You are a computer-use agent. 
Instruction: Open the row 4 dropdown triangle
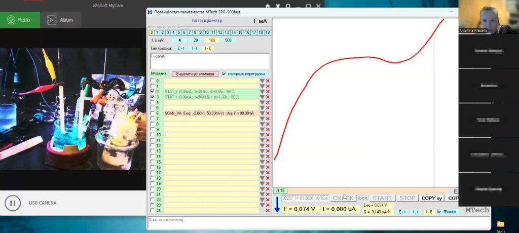[x=262, y=102]
